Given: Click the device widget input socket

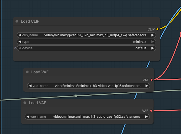Looking at the screenshot, I should (x=15, y=48).
